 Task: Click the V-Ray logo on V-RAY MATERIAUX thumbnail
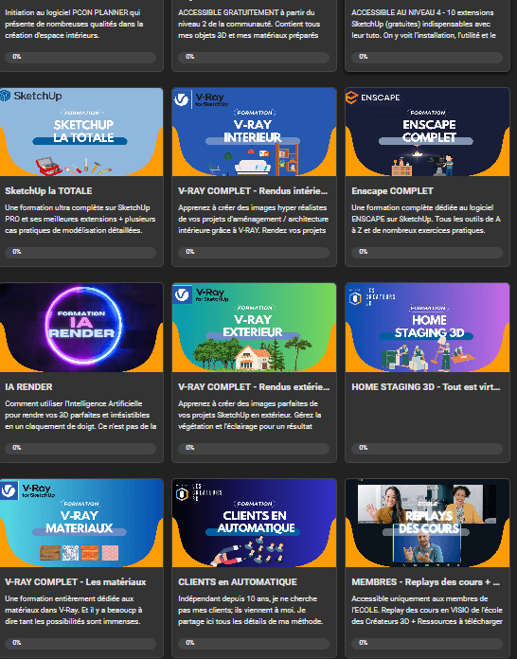tap(27, 490)
